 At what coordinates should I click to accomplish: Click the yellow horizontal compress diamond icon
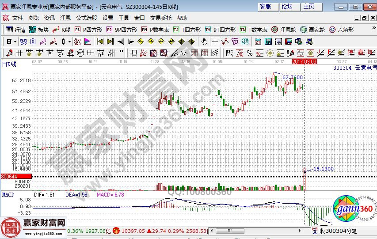[x=171, y=42]
